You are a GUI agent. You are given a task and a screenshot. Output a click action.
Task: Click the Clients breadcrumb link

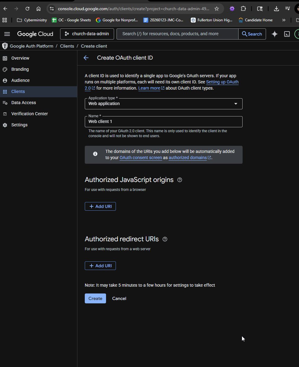tap(67, 46)
